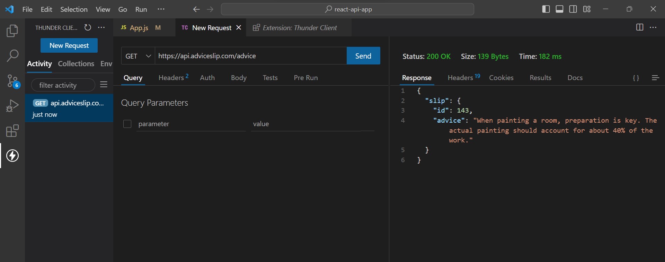Open the activity filter hamburger menu
The width and height of the screenshot is (665, 262).
pyautogui.click(x=104, y=85)
